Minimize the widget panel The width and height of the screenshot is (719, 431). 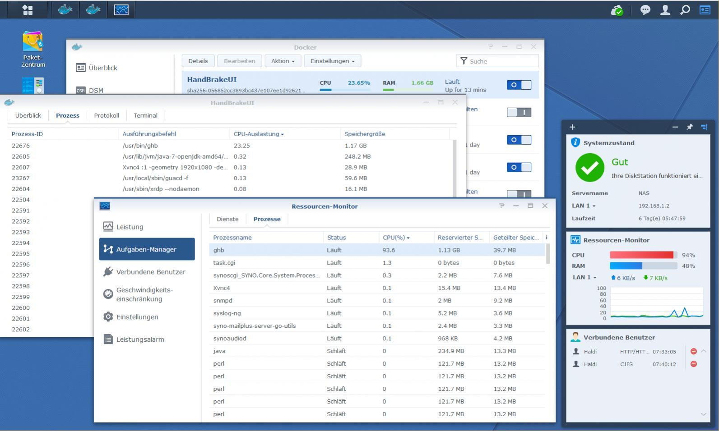coord(675,127)
